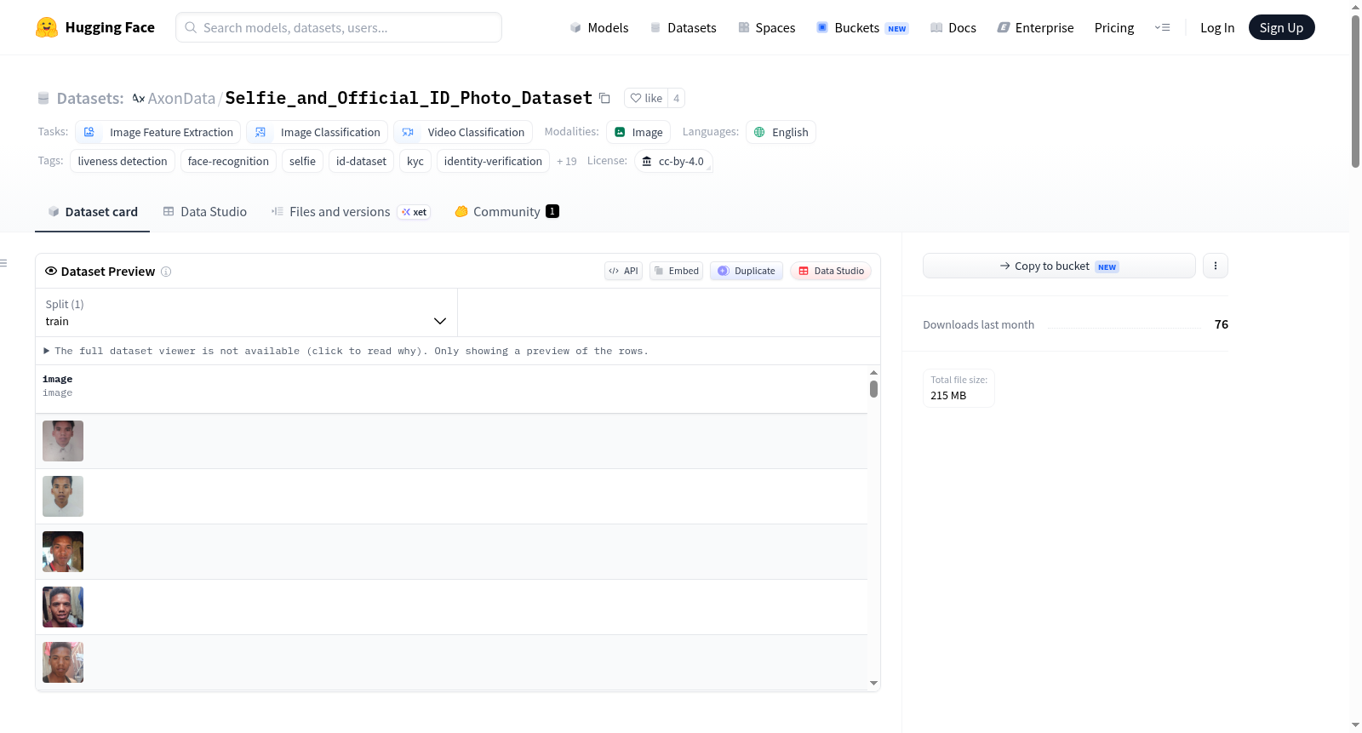Select the kyc tag
Viewport: 1362px width, 733px height.
(415, 161)
